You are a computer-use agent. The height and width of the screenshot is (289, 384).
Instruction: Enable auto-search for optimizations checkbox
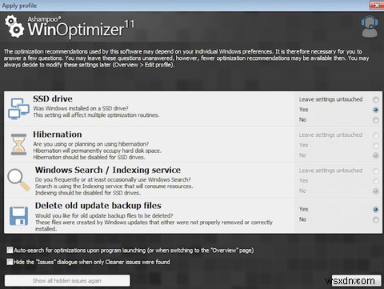[x=10, y=250]
